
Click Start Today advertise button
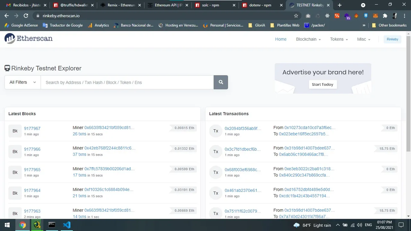322,84
